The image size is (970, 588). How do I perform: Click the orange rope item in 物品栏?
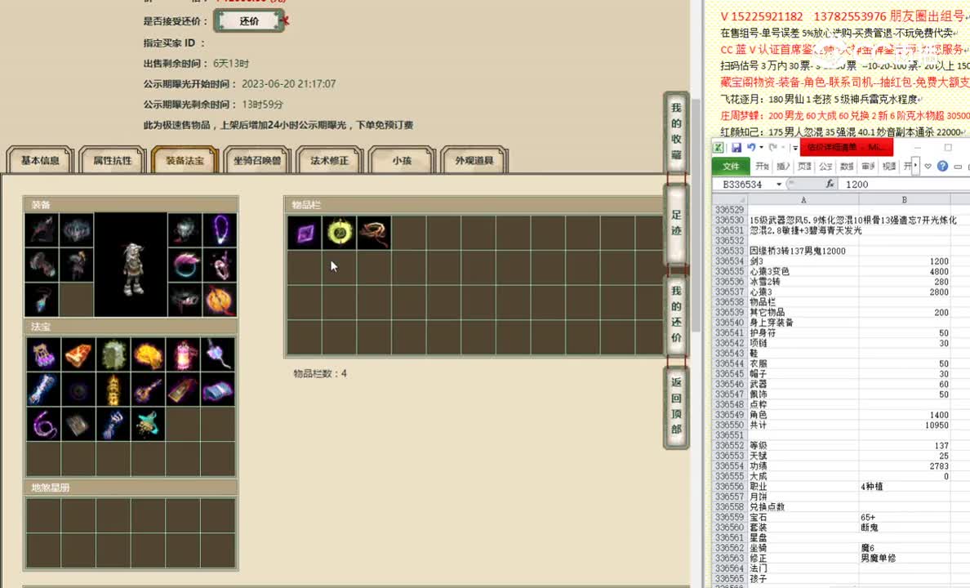click(374, 233)
